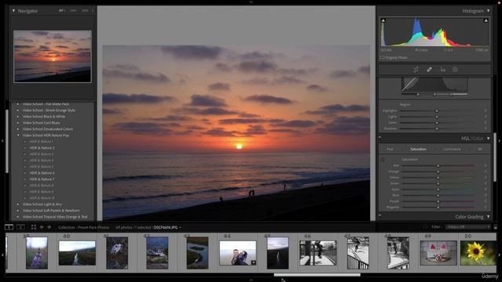502x282 pixels.
Task: Click the Collection Preset Pack Photos label
Action: (84, 227)
